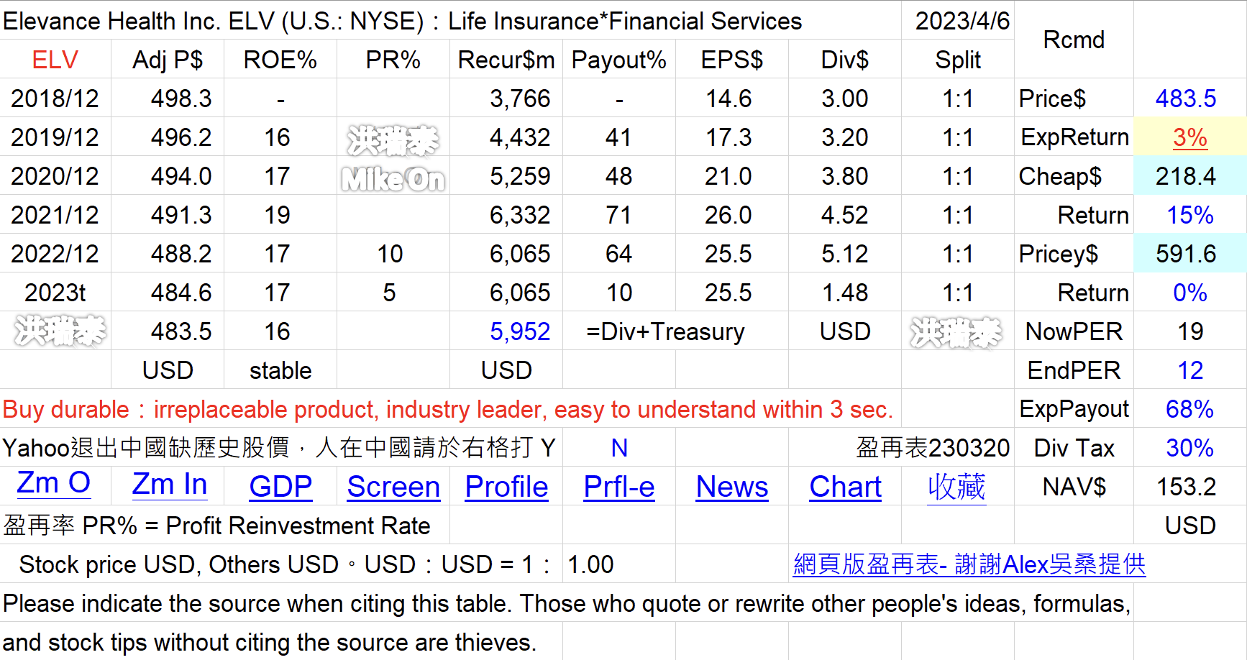This screenshot has width=1247, height=660.
Task: Select the NAV$ value 153.2
Action: (x=1186, y=487)
